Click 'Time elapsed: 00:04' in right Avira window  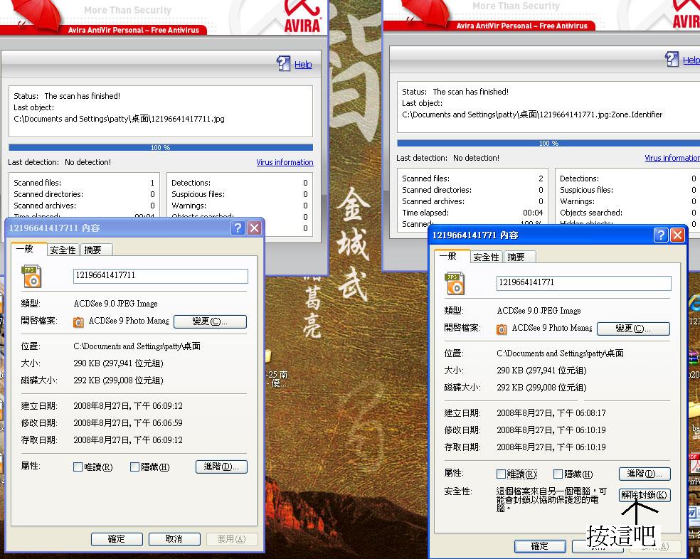pyautogui.click(x=472, y=213)
